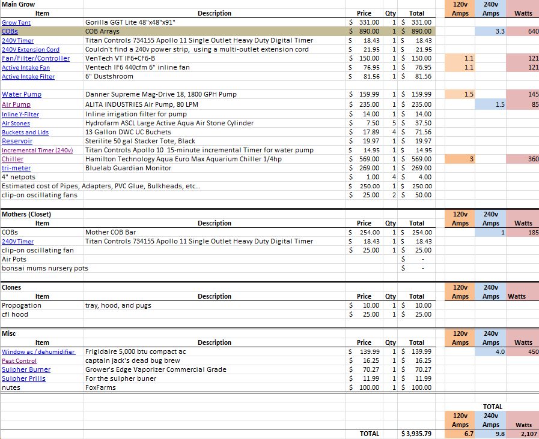Click the Active Intake Fan link

point(26,68)
